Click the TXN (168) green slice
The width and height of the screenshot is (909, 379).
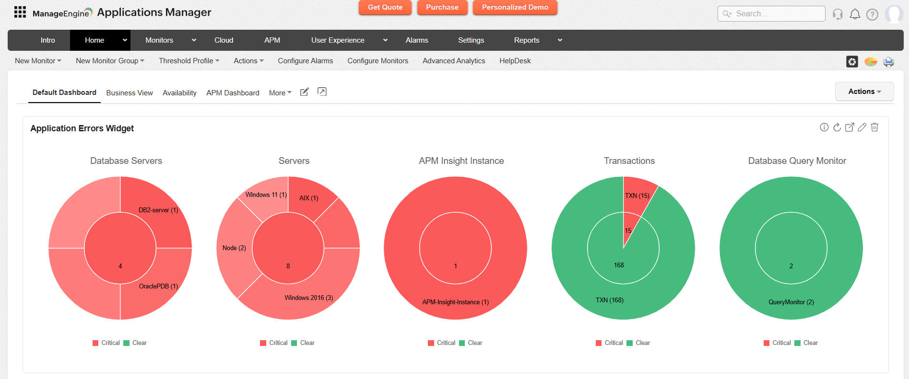click(x=610, y=300)
